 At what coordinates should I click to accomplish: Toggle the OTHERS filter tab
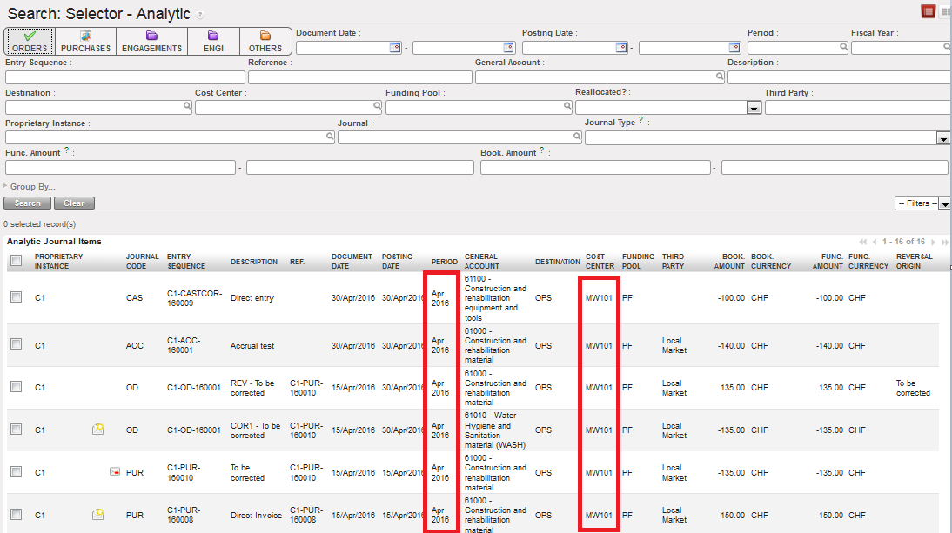265,42
